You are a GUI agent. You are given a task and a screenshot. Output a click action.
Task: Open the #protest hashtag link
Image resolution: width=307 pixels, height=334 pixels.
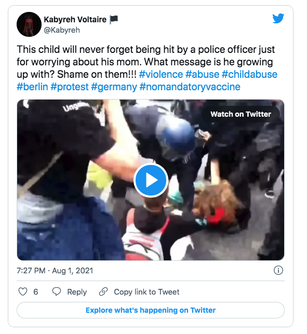click(70, 87)
